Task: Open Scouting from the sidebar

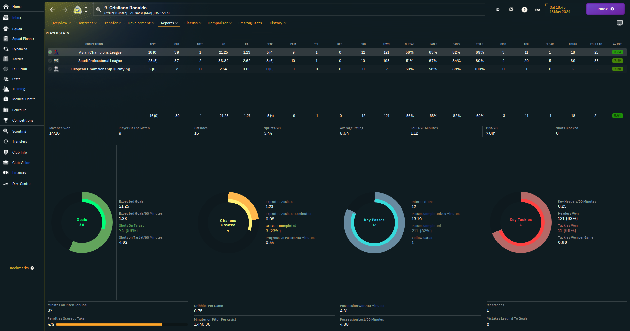Action: click(x=19, y=131)
